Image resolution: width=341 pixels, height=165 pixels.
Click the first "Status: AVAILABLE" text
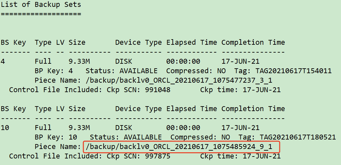point(122,71)
